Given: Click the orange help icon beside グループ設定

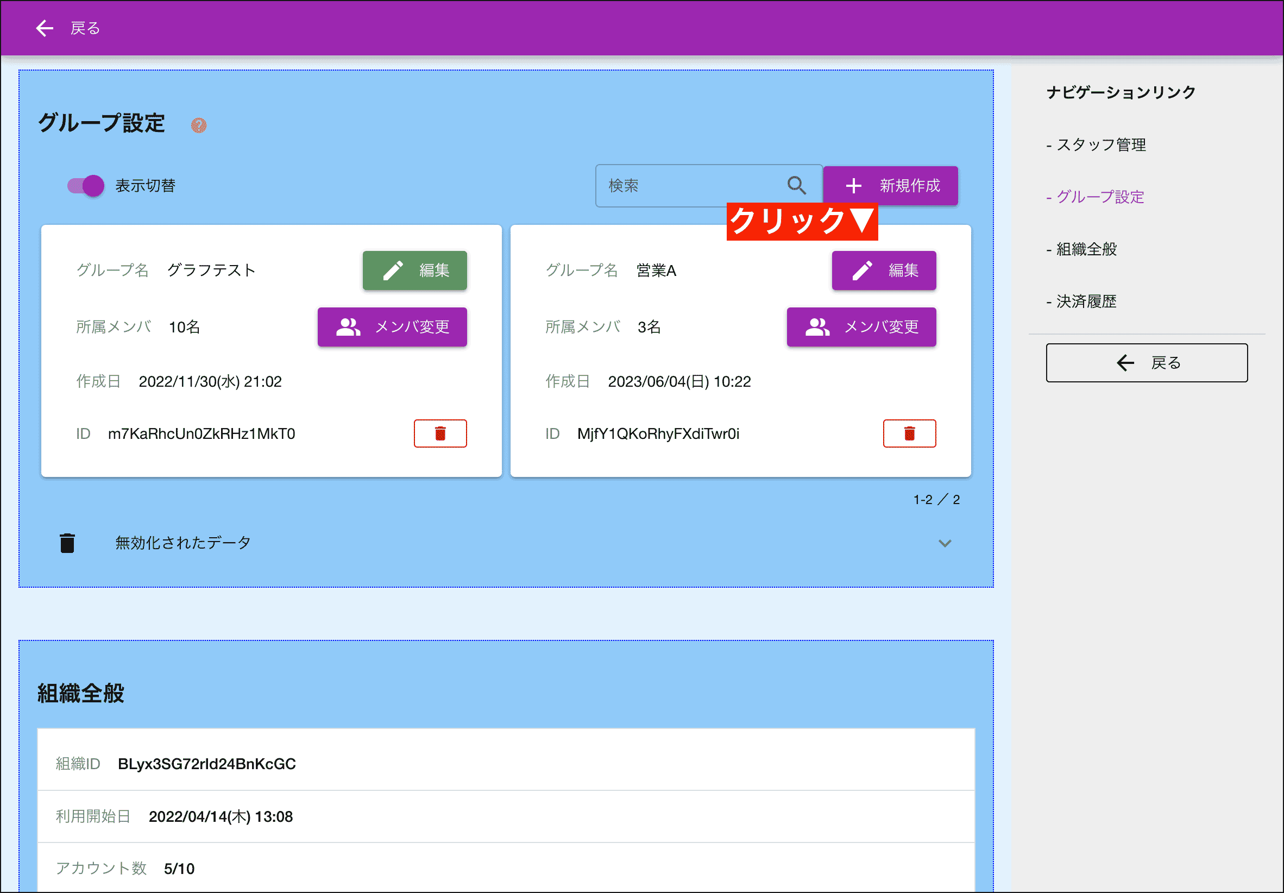Looking at the screenshot, I should tap(199, 125).
